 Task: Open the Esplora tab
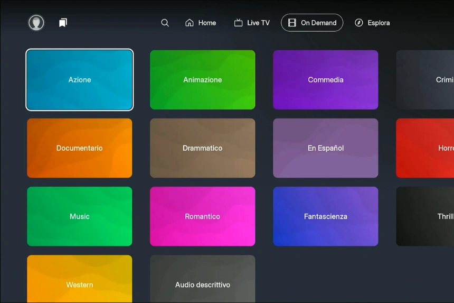pos(372,23)
